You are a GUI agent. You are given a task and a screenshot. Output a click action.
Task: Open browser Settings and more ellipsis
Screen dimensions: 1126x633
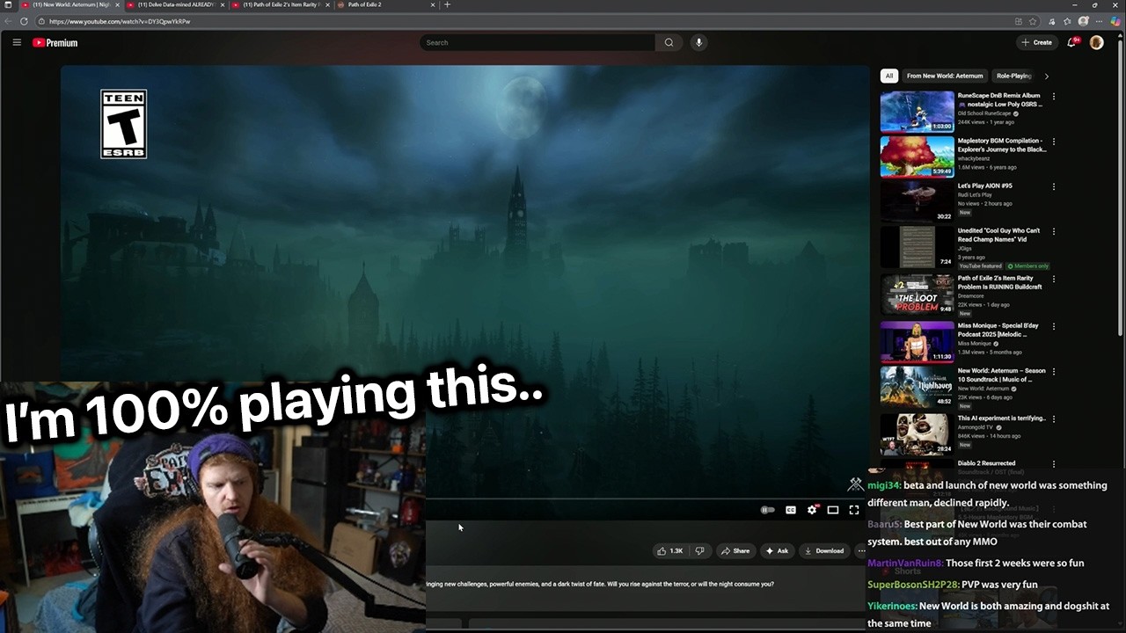pyautogui.click(x=1100, y=21)
